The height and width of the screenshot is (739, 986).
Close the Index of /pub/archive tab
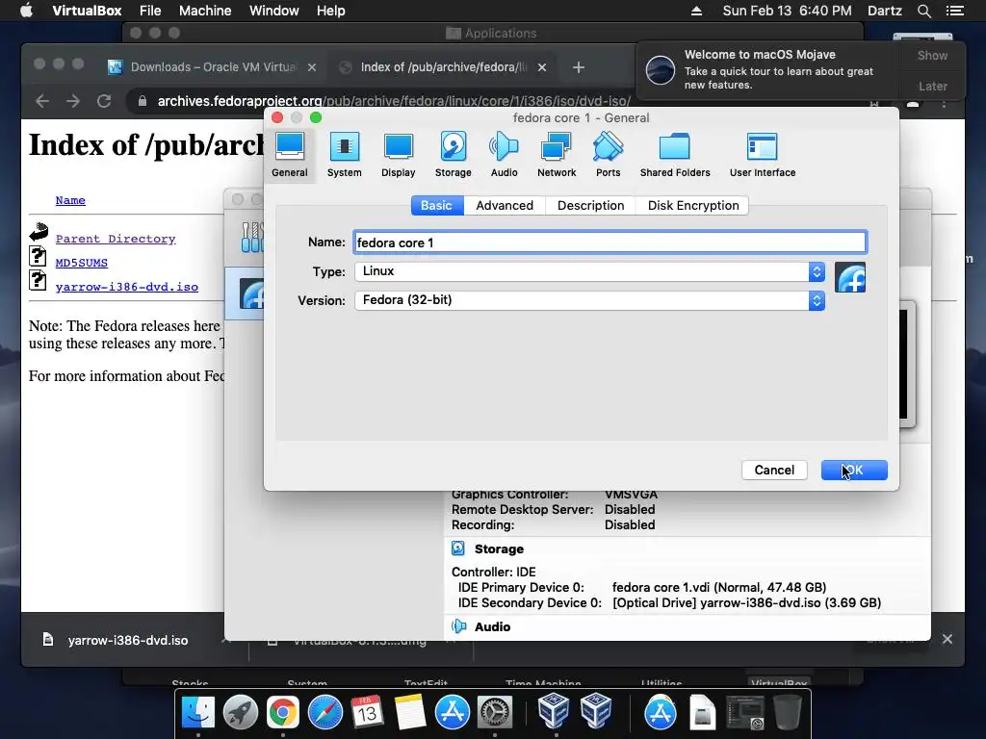click(542, 67)
